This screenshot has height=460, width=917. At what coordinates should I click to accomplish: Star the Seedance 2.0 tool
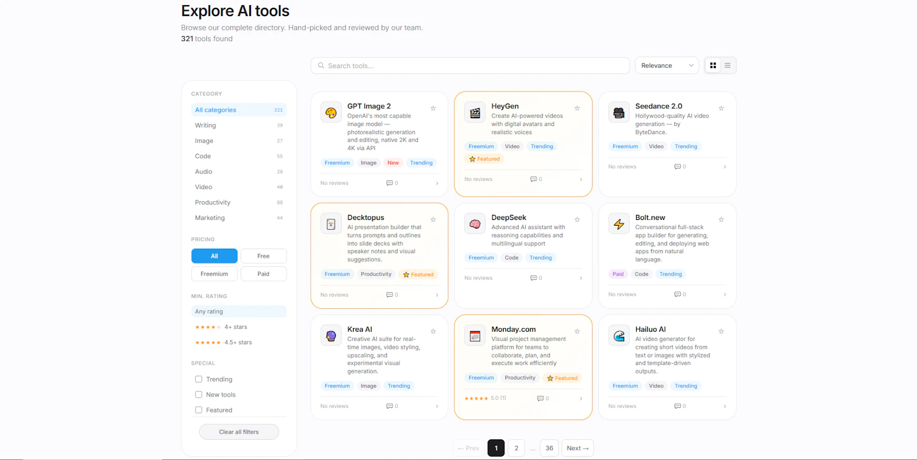click(721, 108)
